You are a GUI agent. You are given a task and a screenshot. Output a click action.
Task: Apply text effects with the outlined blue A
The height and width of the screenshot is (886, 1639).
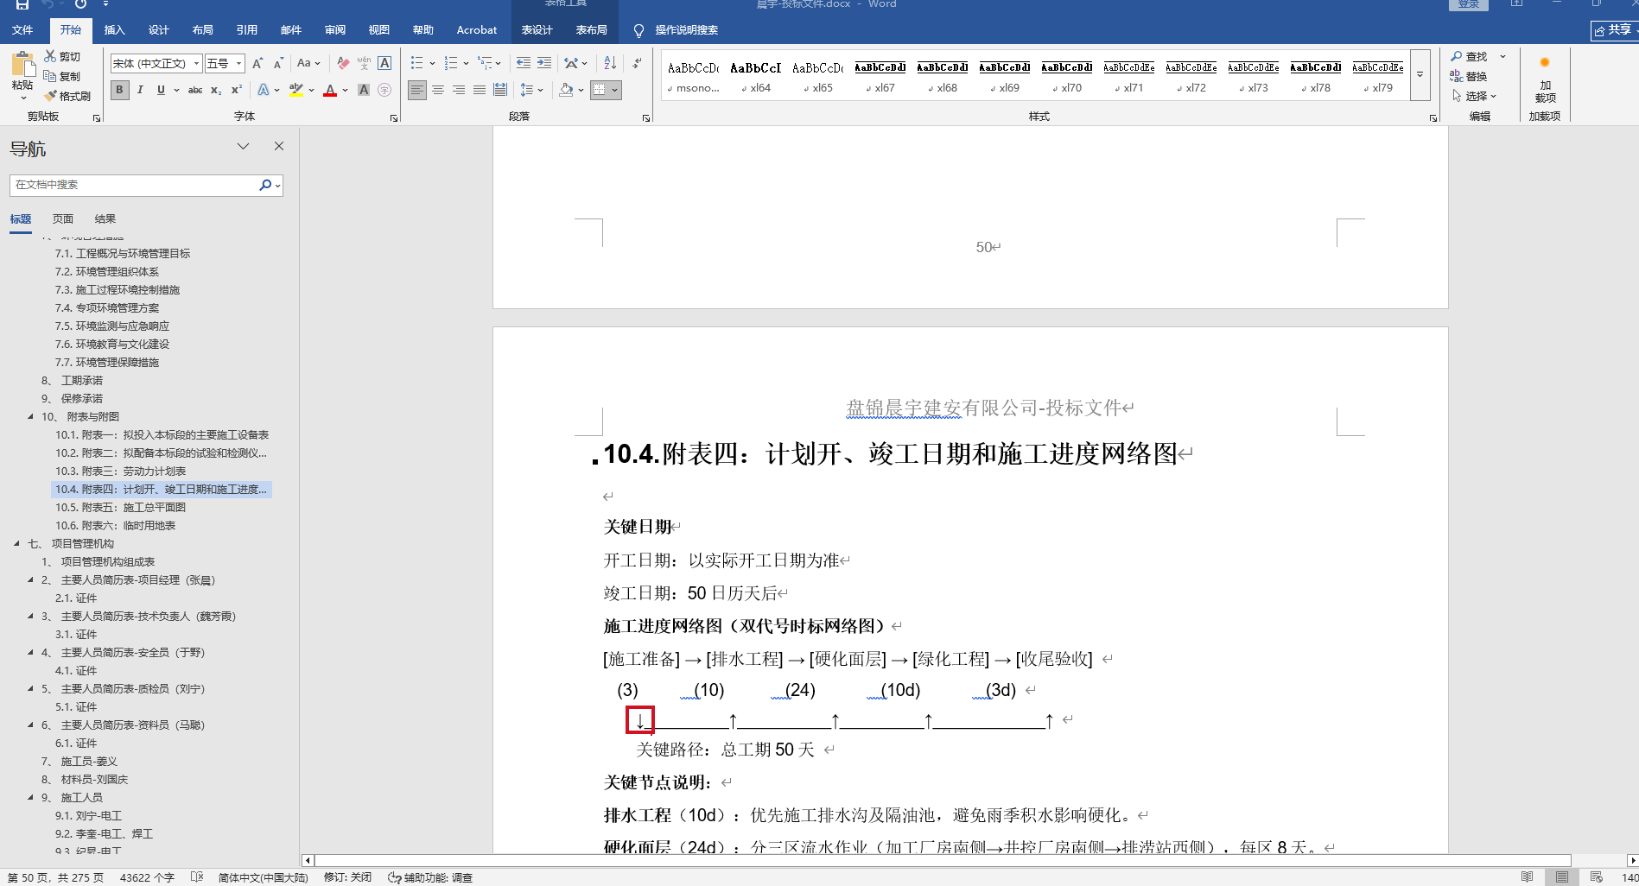tap(264, 90)
